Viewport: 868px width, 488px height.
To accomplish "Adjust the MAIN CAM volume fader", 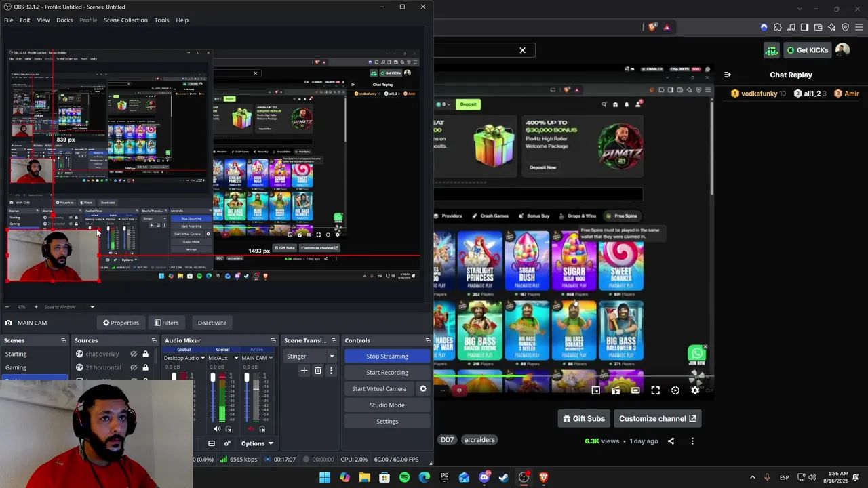I will (246, 378).
